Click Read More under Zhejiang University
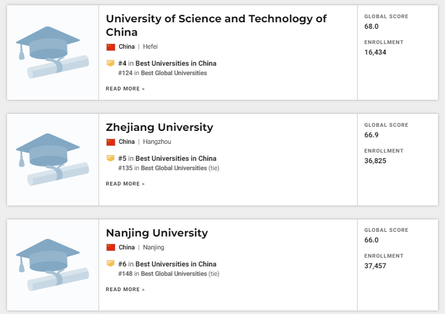Viewport: 445px width, 314px height. 125,184
